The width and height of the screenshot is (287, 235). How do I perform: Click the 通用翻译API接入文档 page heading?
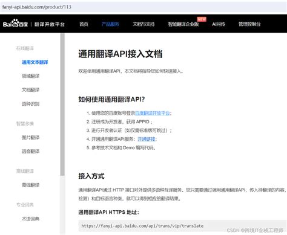[120, 54]
